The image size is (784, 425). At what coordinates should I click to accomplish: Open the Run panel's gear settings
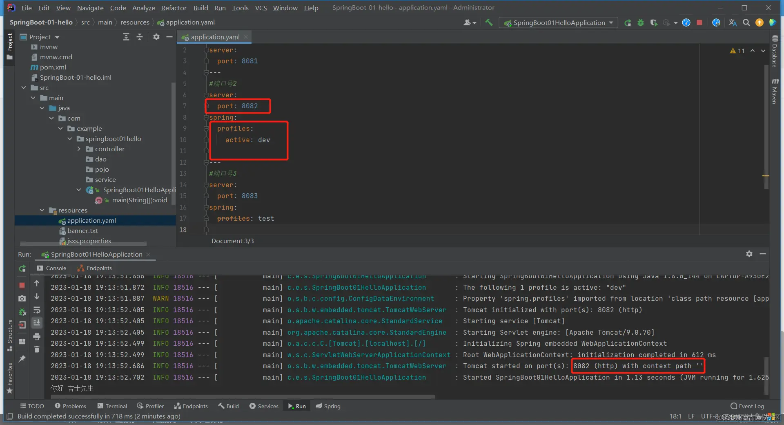point(749,254)
